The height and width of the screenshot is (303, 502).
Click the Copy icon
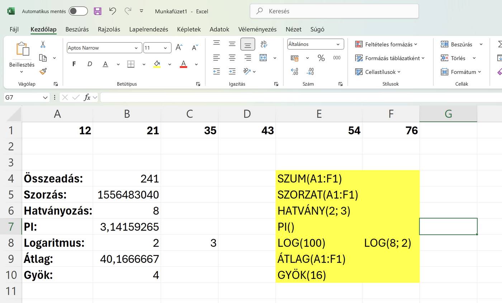click(43, 58)
